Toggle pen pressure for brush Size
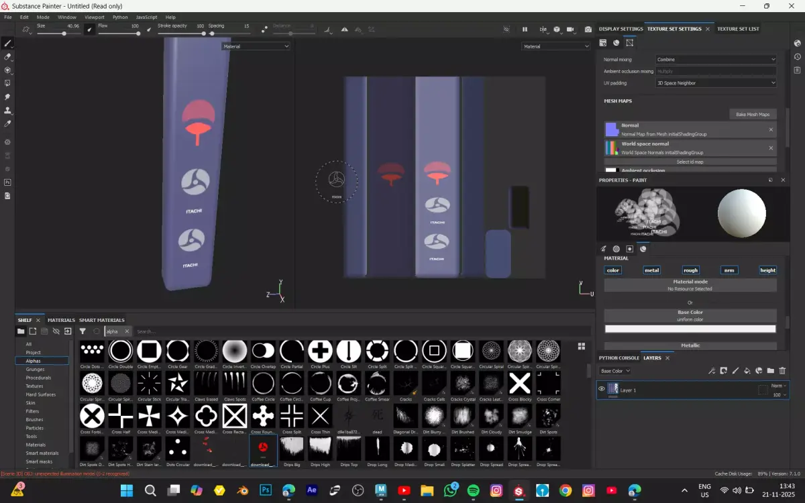Viewport: 805px width, 503px height. pos(89,30)
